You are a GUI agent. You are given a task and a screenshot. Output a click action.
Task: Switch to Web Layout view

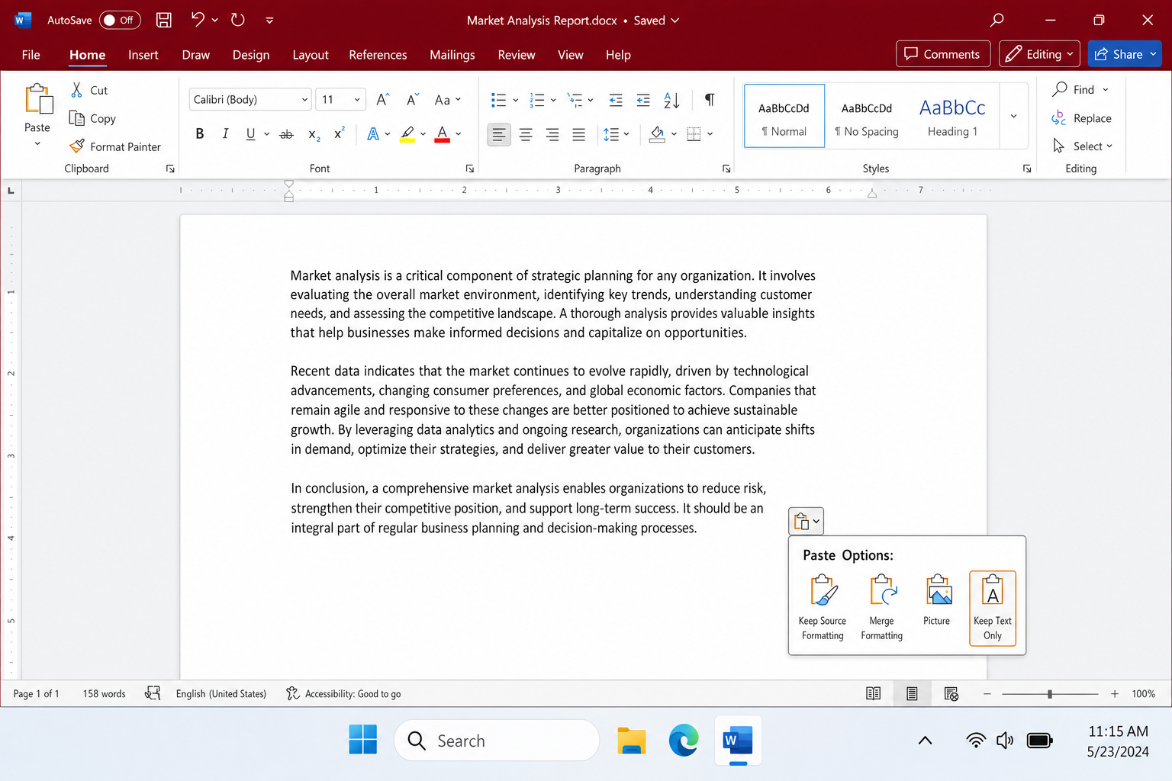[x=951, y=693]
